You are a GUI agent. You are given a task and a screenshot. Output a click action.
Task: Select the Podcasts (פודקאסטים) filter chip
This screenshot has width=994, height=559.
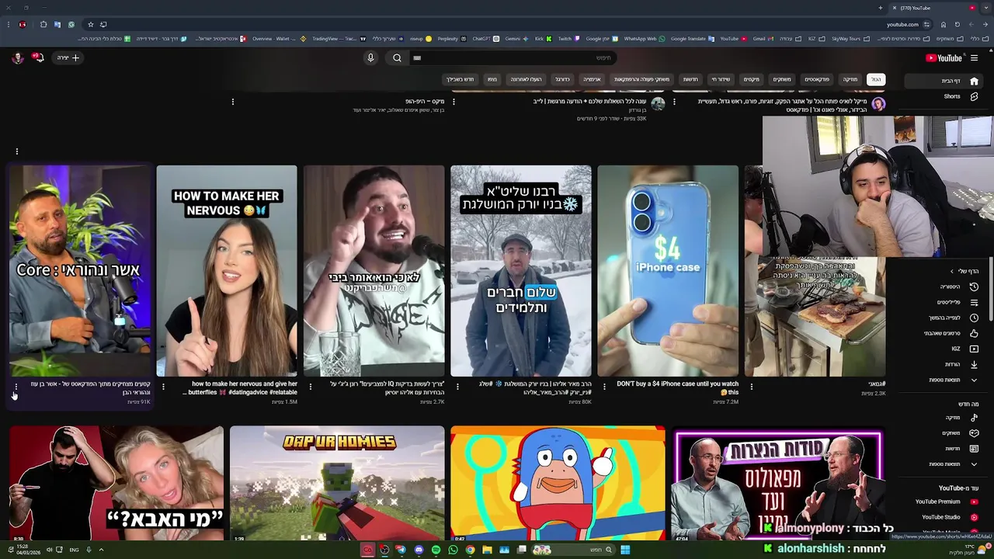pyautogui.click(x=817, y=79)
